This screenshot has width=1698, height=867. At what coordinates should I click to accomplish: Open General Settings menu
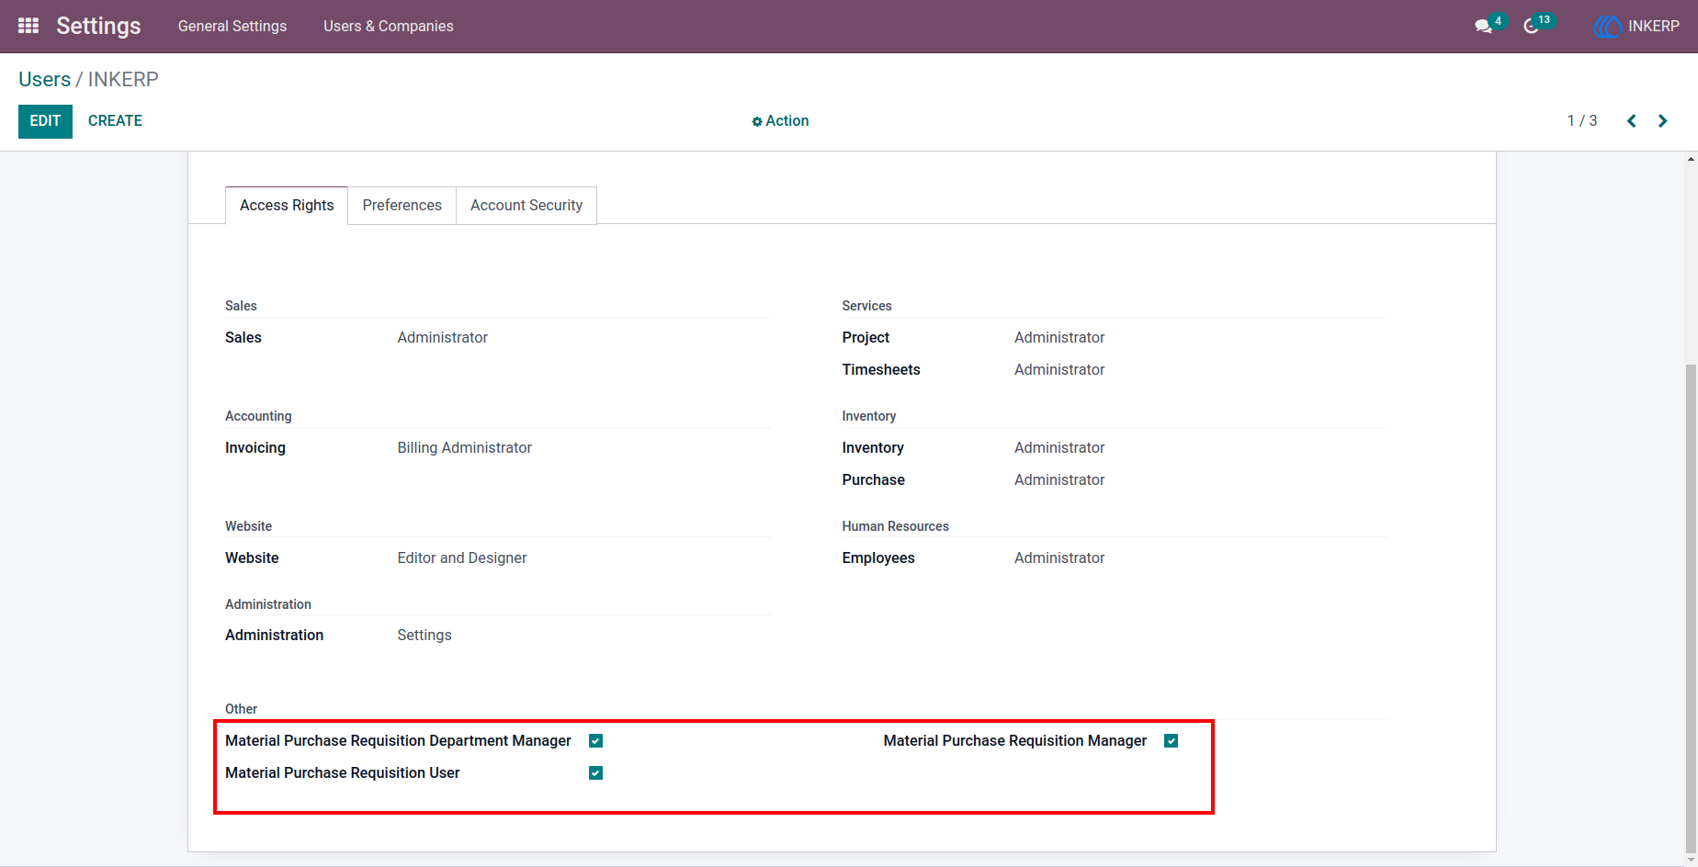point(232,27)
